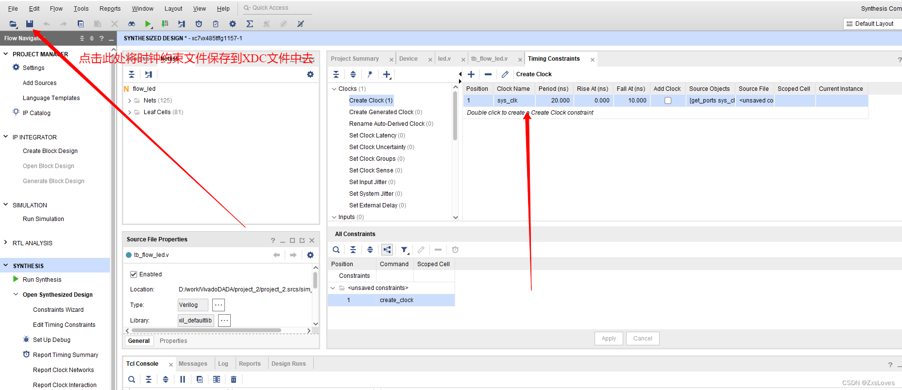
Task: Save constraints with the floppy disk icon
Action: point(30,24)
